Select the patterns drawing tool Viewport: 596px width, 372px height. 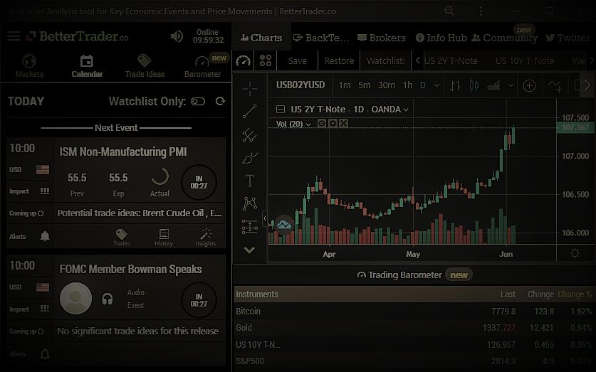[250, 203]
